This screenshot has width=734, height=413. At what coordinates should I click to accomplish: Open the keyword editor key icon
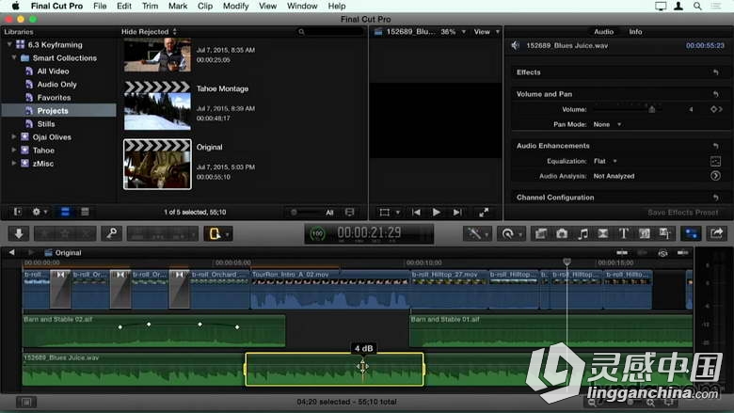pyautogui.click(x=111, y=233)
